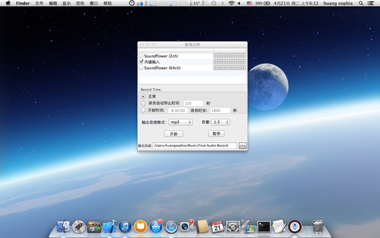The width and height of the screenshot is (380, 238).
Task: Select the 录音自动停止时间 radio option
Action: (x=143, y=103)
